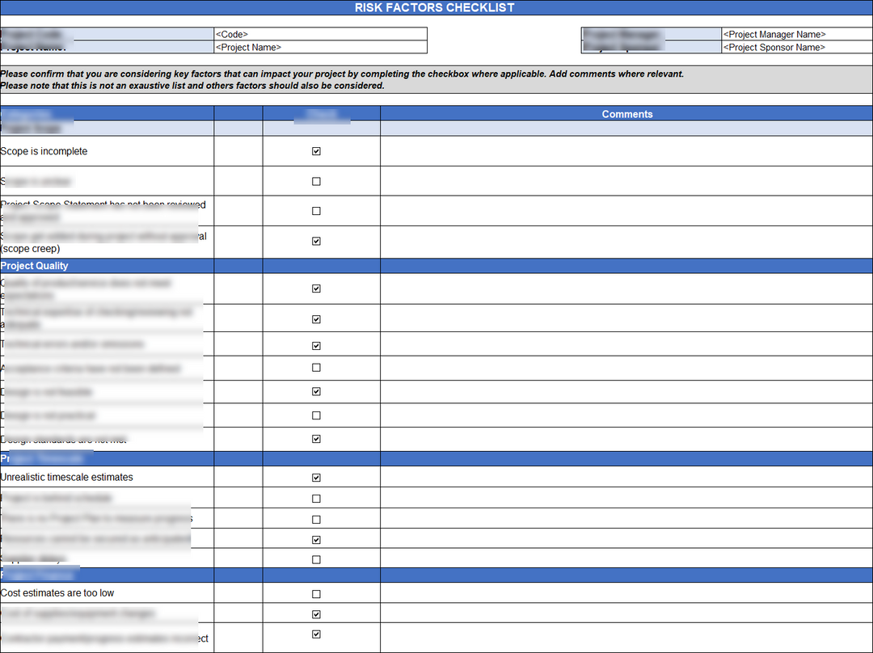Check the Project Scope Statement reviewed row box

point(316,211)
